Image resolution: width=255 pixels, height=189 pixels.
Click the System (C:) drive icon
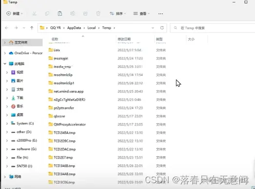[13, 123]
